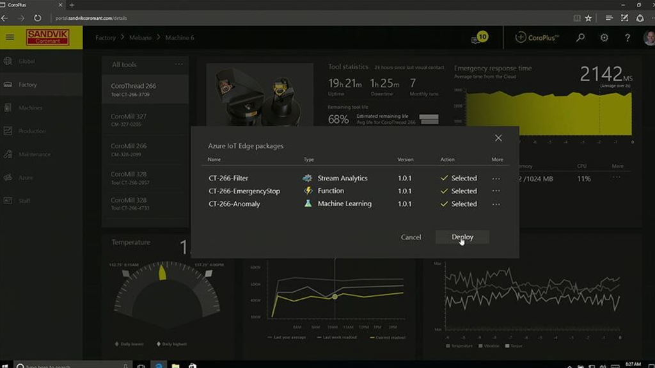This screenshot has height=368, width=655.
Task: Select the CT-266-Filter package name
Action: coord(228,178)
